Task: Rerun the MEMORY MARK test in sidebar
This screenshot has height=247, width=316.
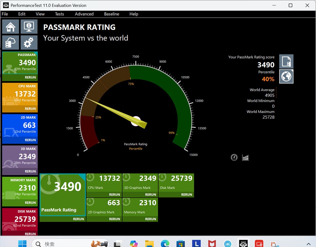Action: tap(30, 202)
